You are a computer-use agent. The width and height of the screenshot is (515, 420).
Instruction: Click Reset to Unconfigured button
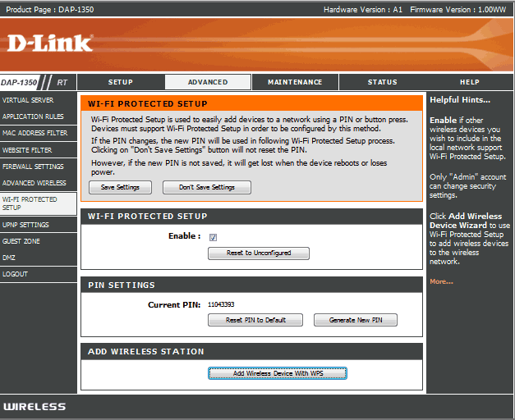(259, 253)
